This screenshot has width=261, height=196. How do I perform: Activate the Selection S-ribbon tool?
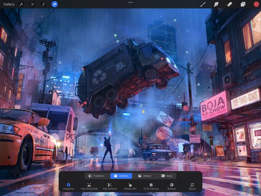44,4
